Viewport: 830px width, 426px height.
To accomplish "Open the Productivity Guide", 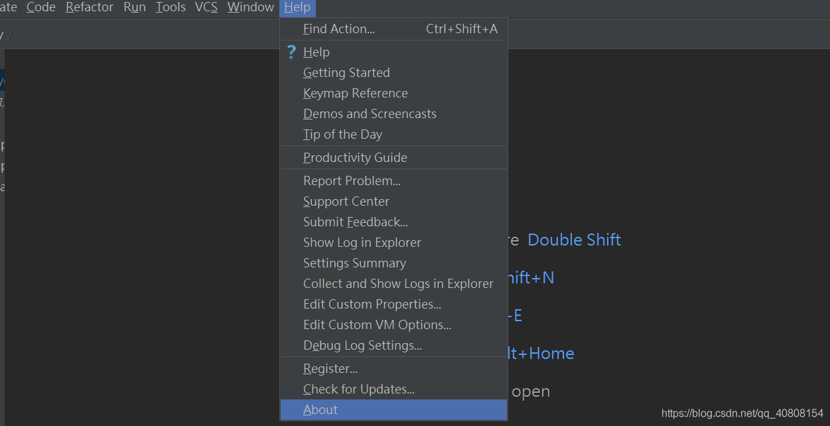I will point(355,158).
